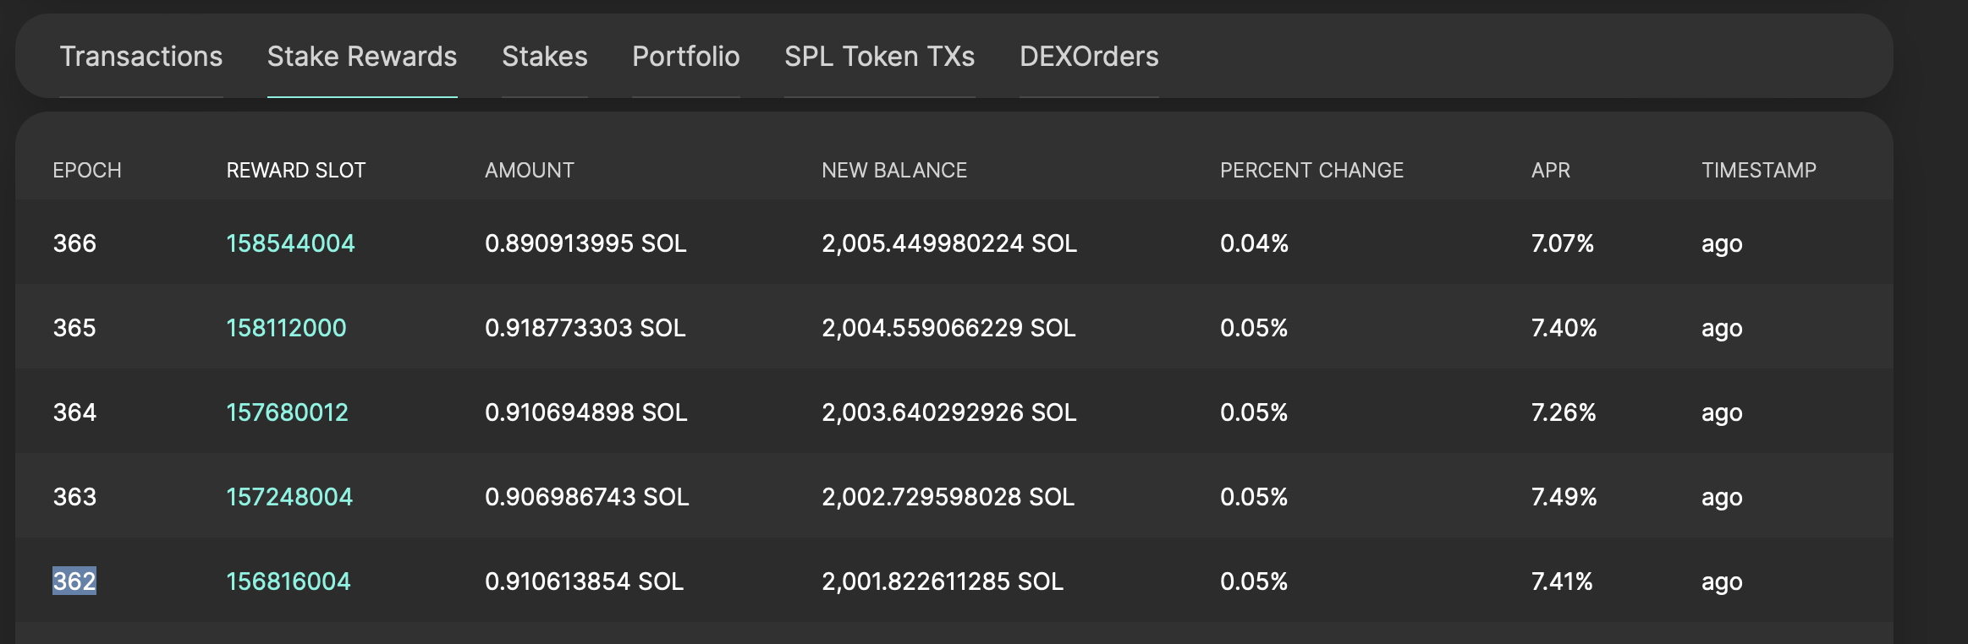Click the PERCENT CHANGE column header
The image size is (1968, 644).
(x=1311, y=171)
